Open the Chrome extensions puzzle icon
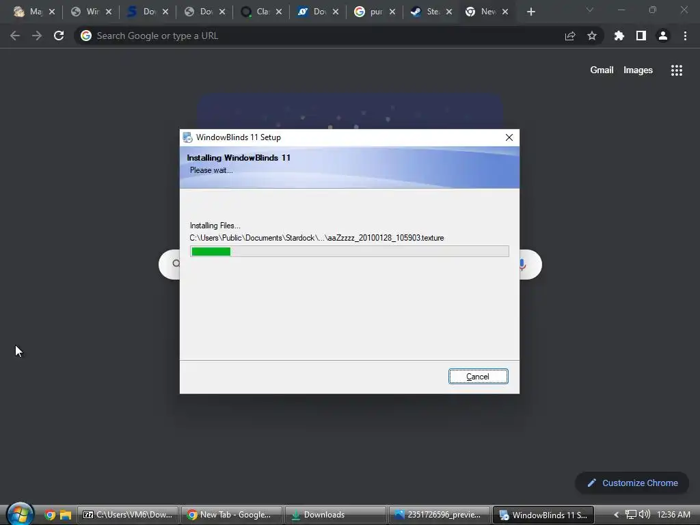This screenshot has width=700, height=525. [x=619, y=36]
